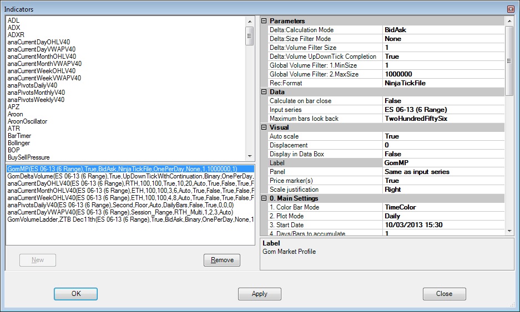Select applied anaCurrentWeekOHLV40 ETH row
Screen dimensions: 520x312
(x=130, y=198)
